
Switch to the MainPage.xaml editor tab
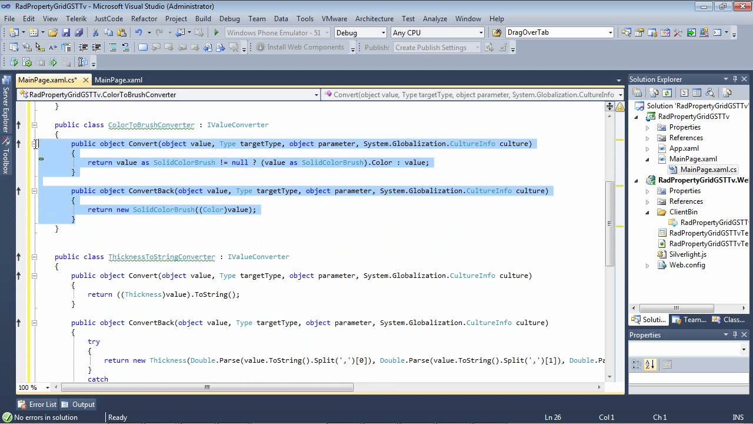pos(118,80)
